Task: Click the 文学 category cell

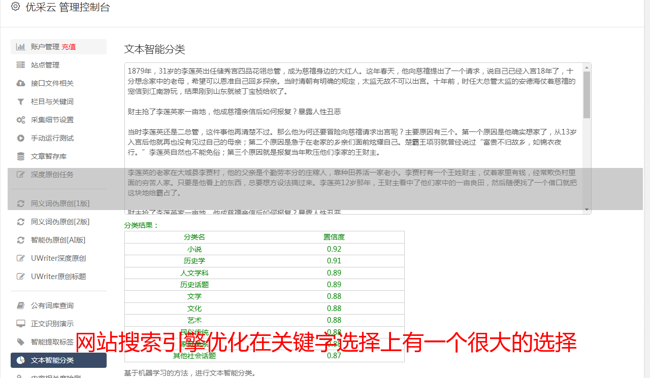Action: pos(194,296)
